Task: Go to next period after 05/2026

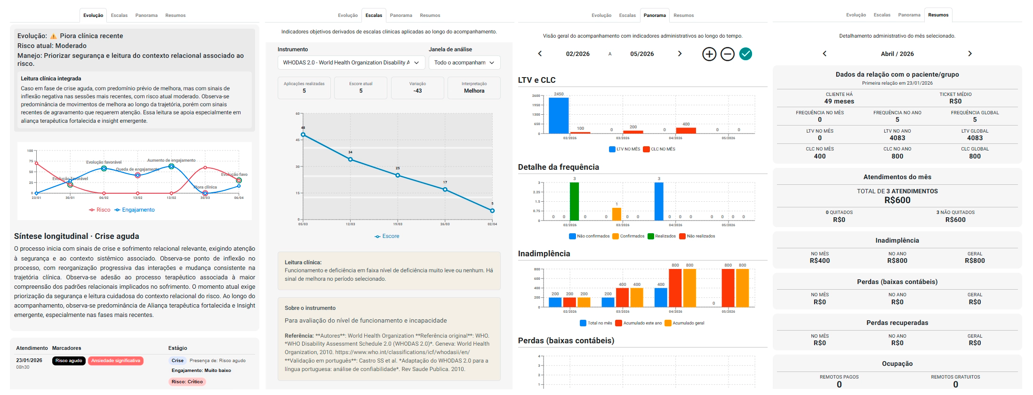Action: pyautogui.click(x=680, y=54)
